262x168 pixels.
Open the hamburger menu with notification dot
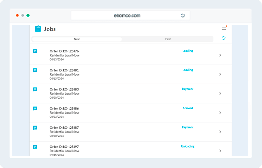224,29
